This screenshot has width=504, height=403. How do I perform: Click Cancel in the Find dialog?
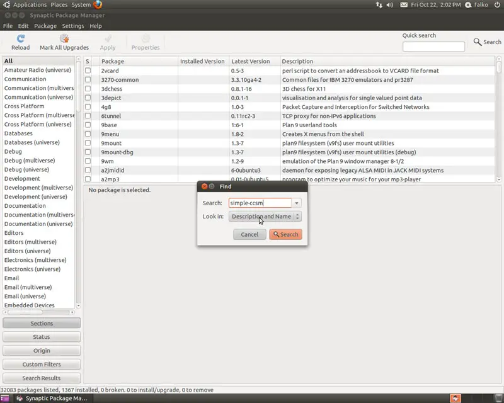click(x=249, y=234)
